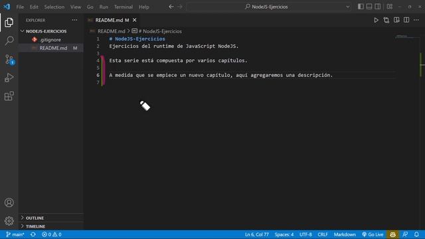
Task: Go back with the navigation arrow
Action: coord(171,7)
